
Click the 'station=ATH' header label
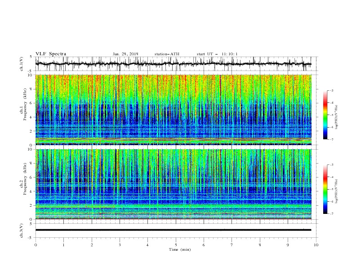(x=167, y=54)
